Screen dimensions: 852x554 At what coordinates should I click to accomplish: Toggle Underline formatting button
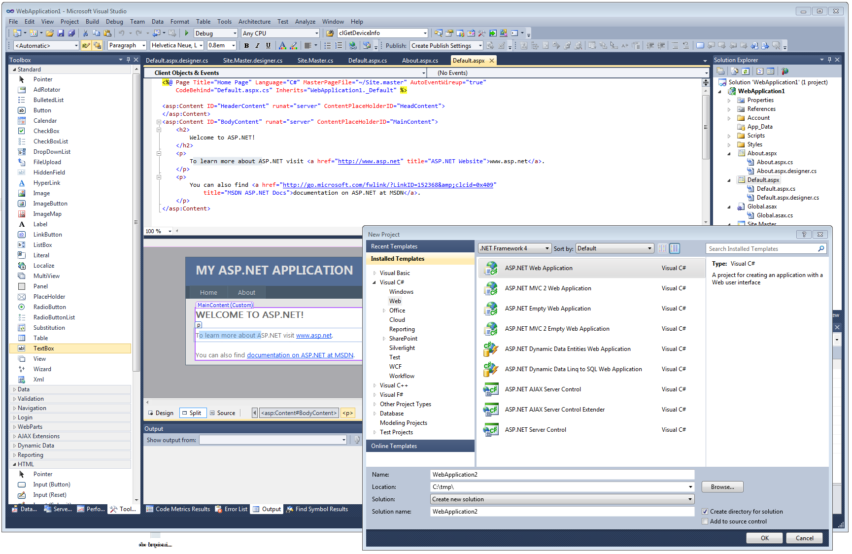tap(268, 45)
